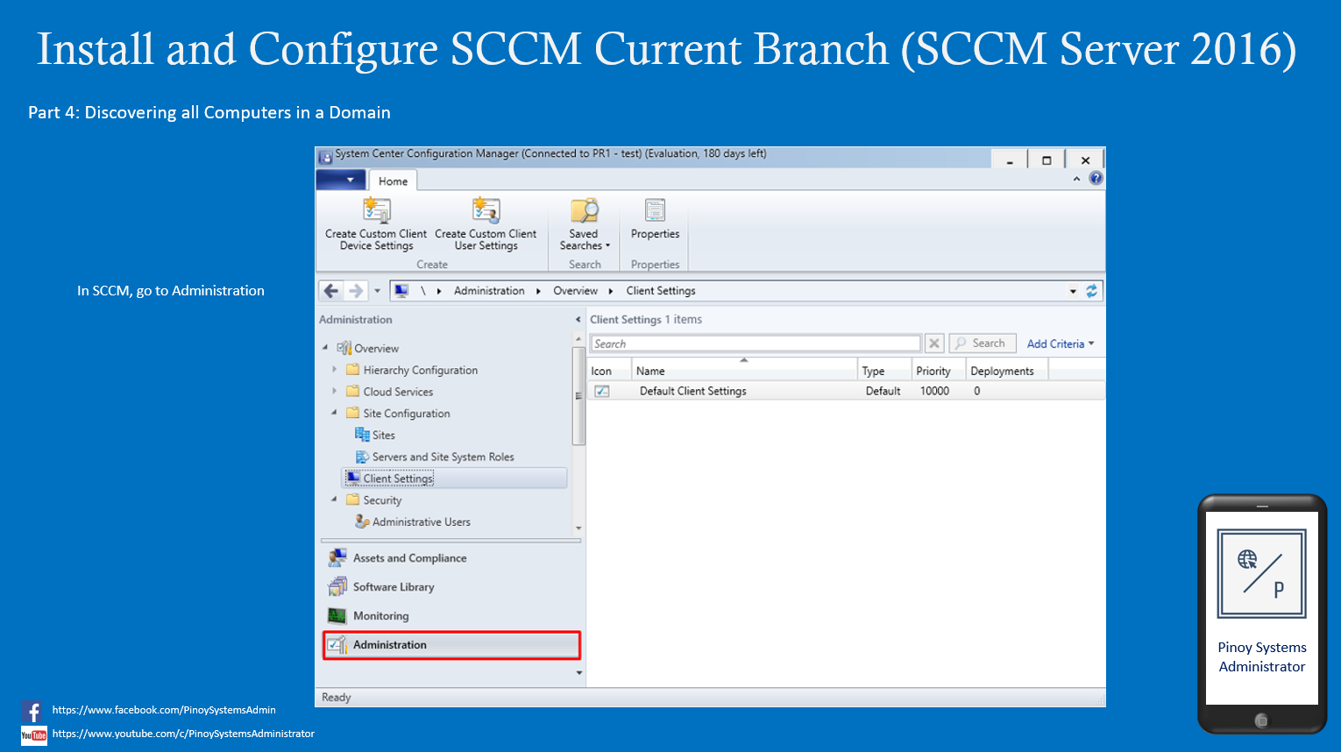Click Administration in the breadcrumb path
1341x752 pixels.
tap(489, 291)
